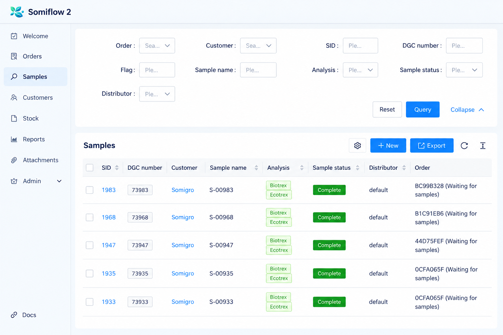
Task: Open the Analysis filter dropdown
Action: (360, 70)
